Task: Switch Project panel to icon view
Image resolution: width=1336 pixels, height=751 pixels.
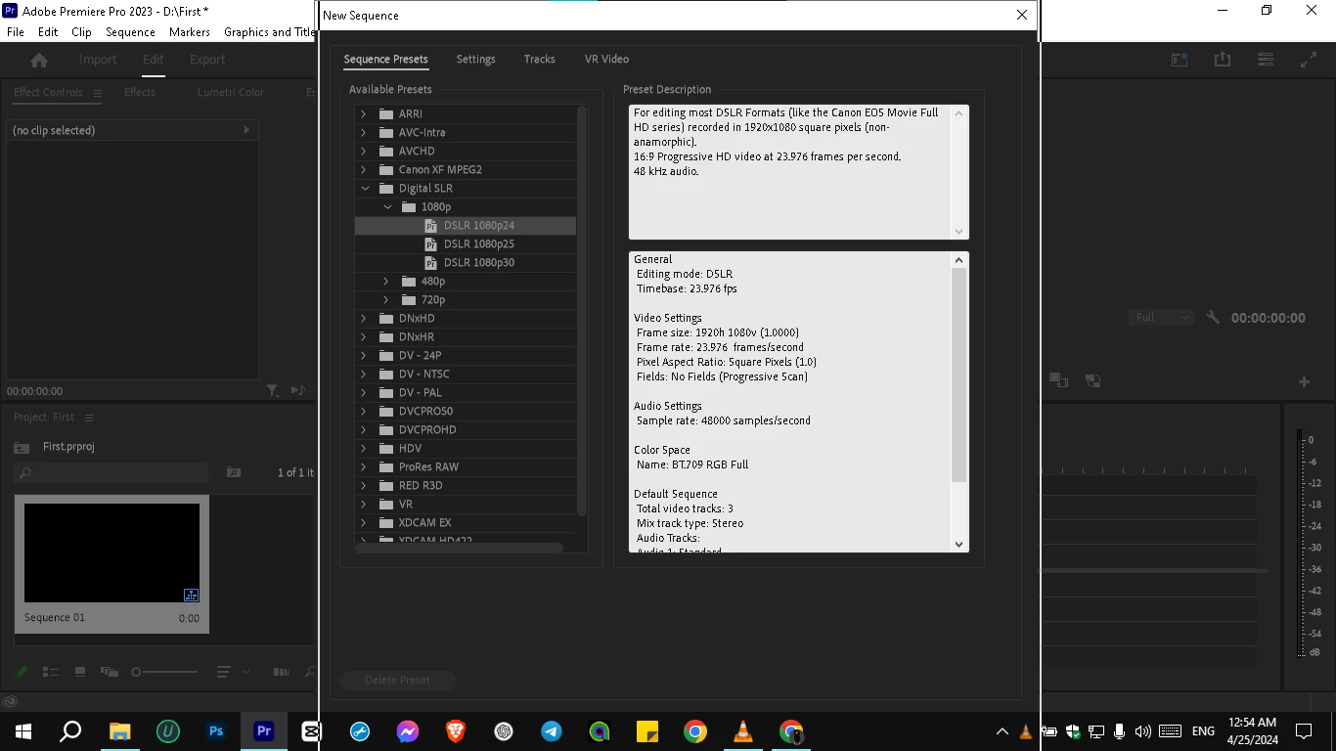Action: [80, 672]
